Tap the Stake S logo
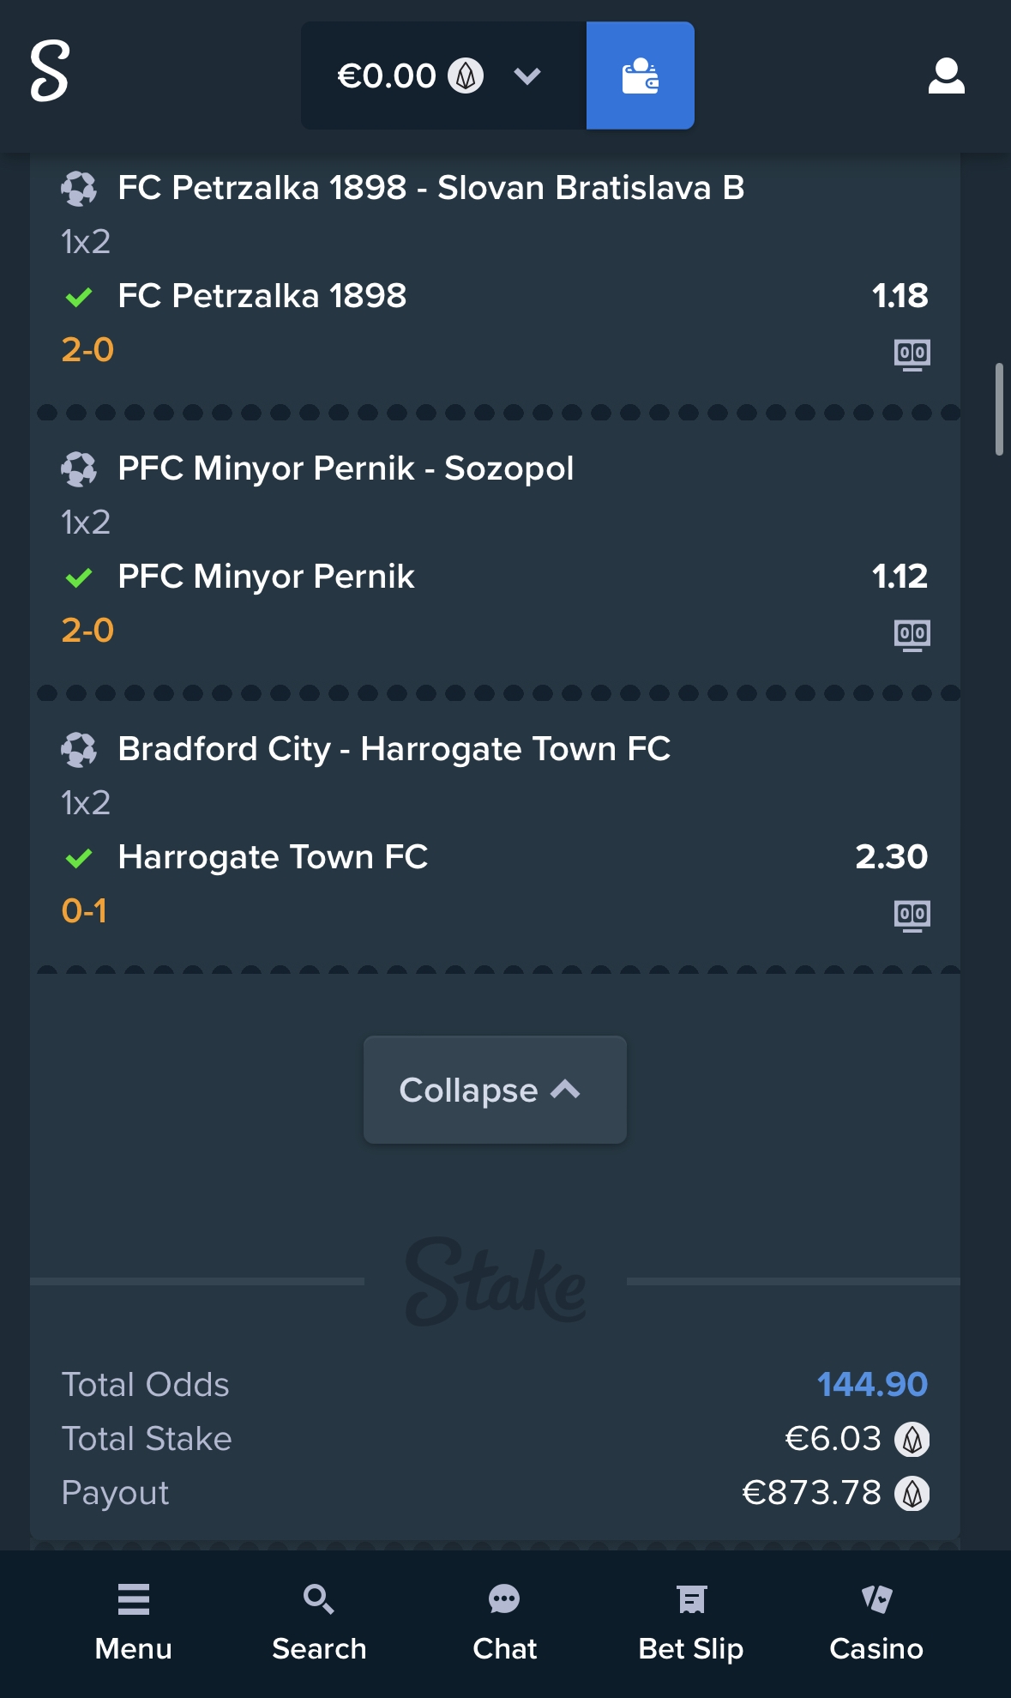 (50, 72)
